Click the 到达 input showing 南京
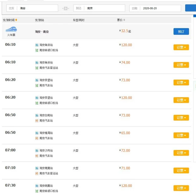 tap(99, 8)
